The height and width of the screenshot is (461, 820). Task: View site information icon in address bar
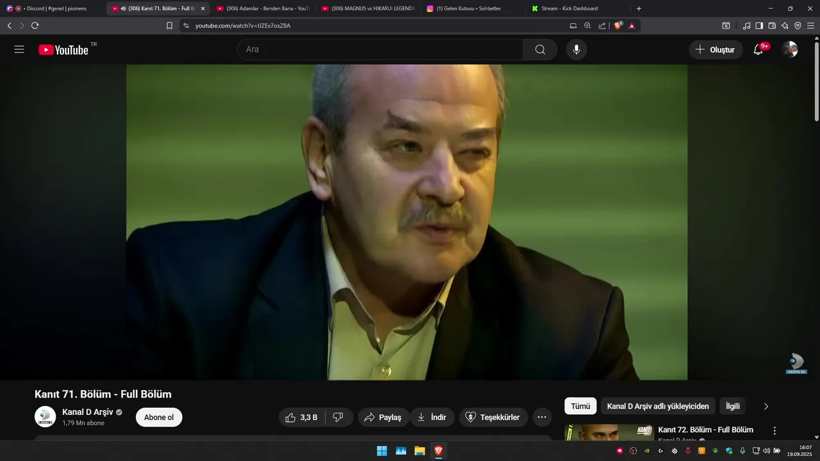point(186,26)
